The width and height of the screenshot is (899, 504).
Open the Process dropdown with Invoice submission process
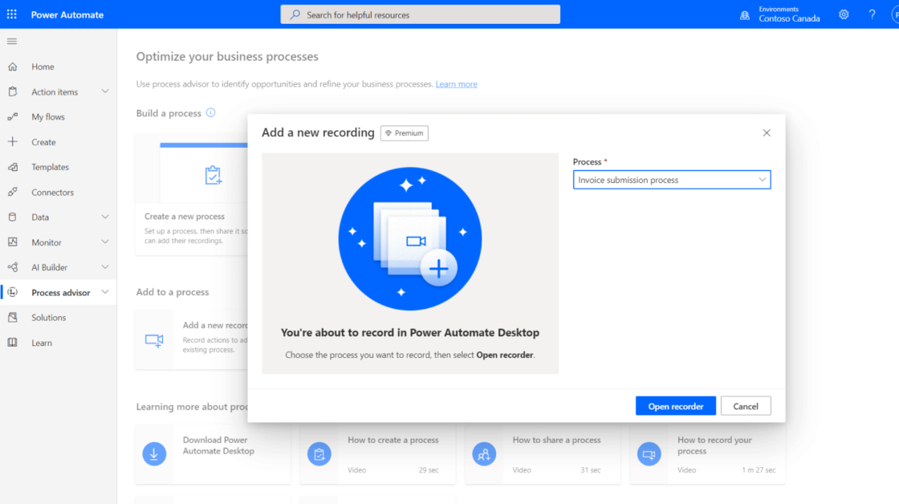[x=671, y=180]
